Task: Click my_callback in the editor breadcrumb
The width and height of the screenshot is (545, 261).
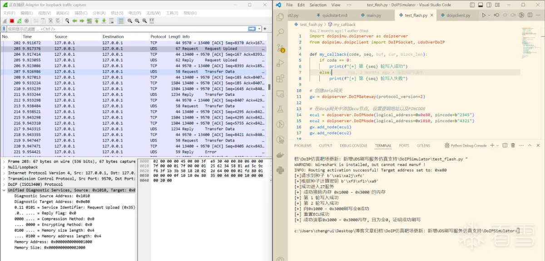Action: click(344, 24)
